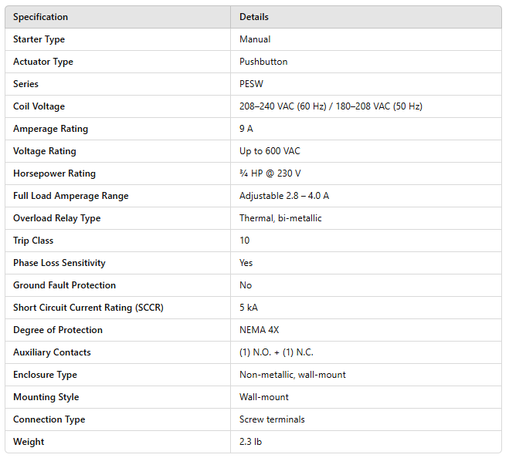
Task: Select the Starter Type row label
Action: [x=39, y=39]
